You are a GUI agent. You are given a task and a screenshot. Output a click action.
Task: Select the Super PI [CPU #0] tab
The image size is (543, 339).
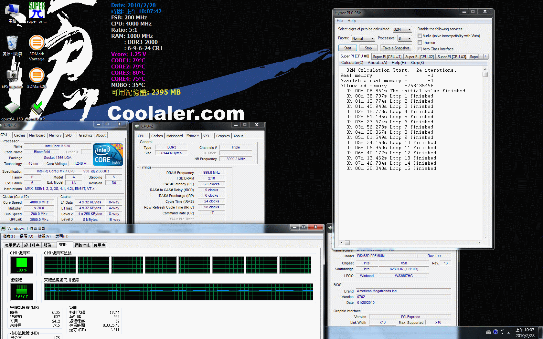pos(355,56)
